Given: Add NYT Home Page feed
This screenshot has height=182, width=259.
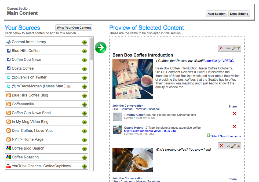Looking at the screenshot, I should (84, 140).
